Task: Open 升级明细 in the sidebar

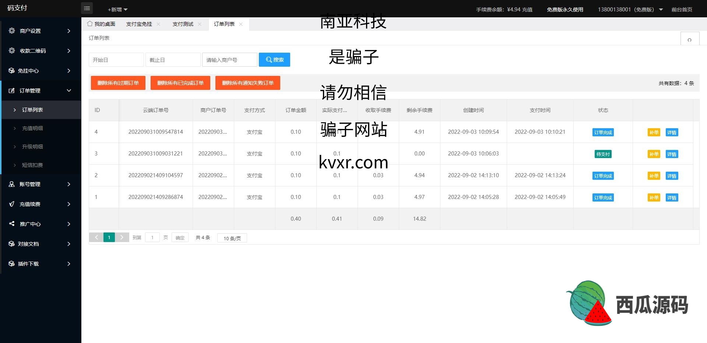Action: 41,147
